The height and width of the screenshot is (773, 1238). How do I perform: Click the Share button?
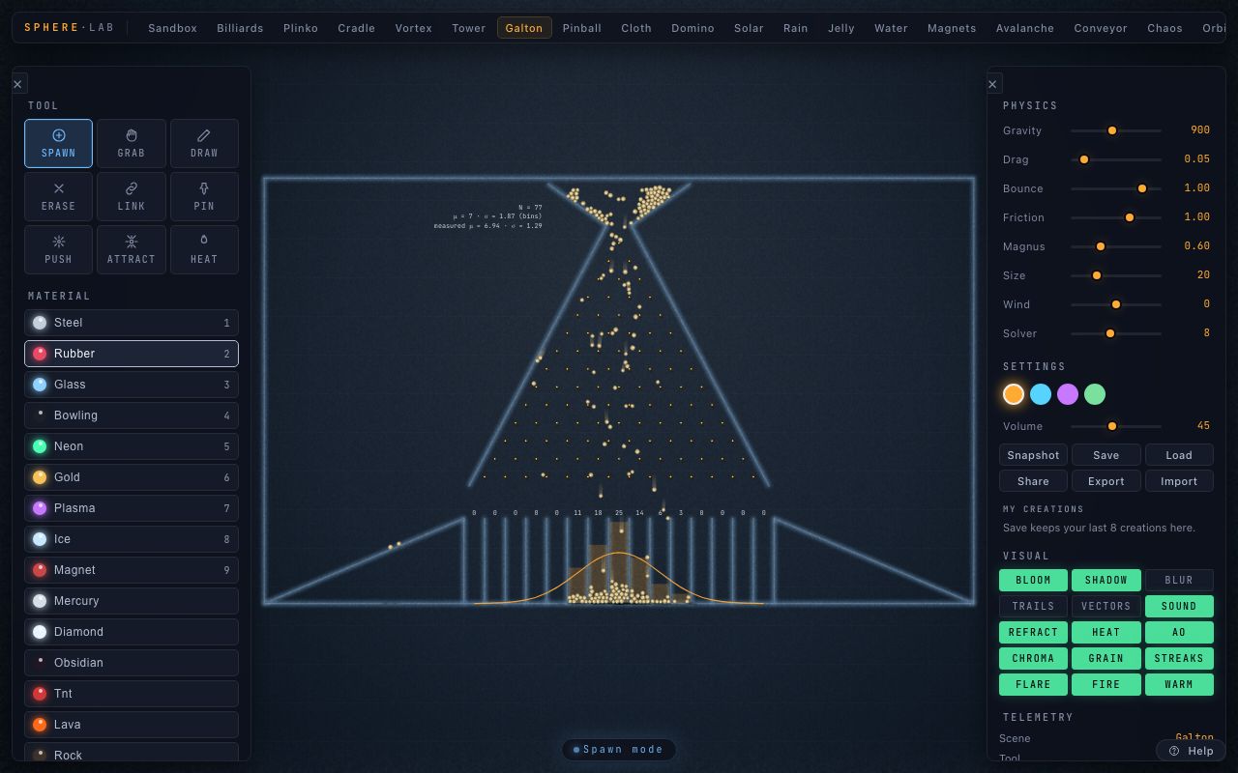1033,481
